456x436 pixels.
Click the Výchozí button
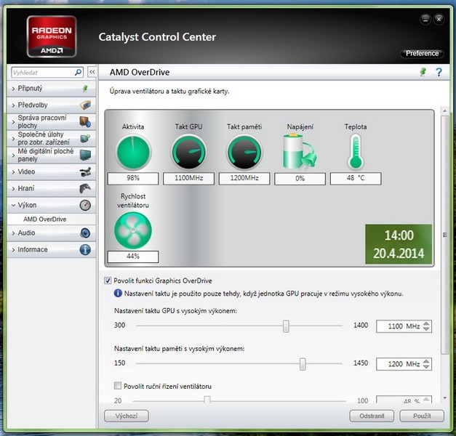pos(127,416)
